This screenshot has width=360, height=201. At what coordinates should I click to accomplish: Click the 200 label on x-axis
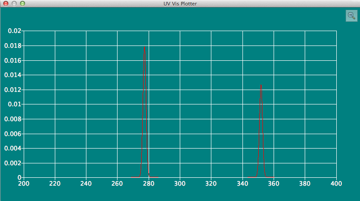click(24, 183)
